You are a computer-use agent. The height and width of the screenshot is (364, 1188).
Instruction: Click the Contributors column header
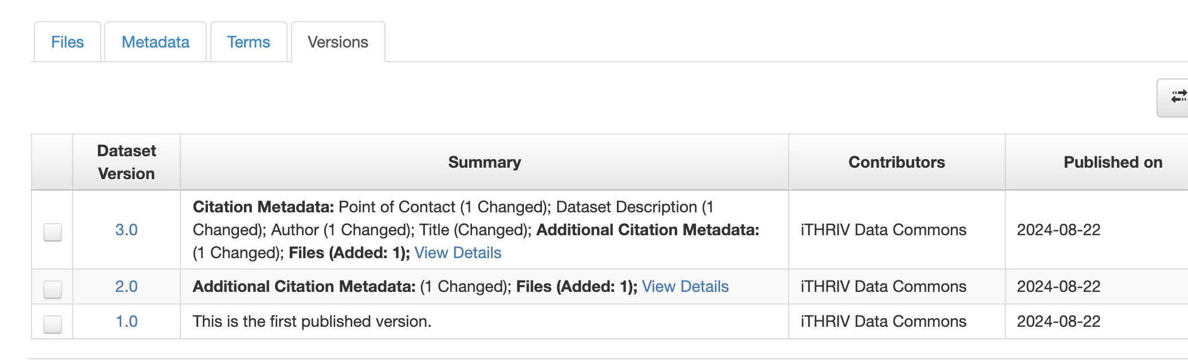[x=896, y=163]
